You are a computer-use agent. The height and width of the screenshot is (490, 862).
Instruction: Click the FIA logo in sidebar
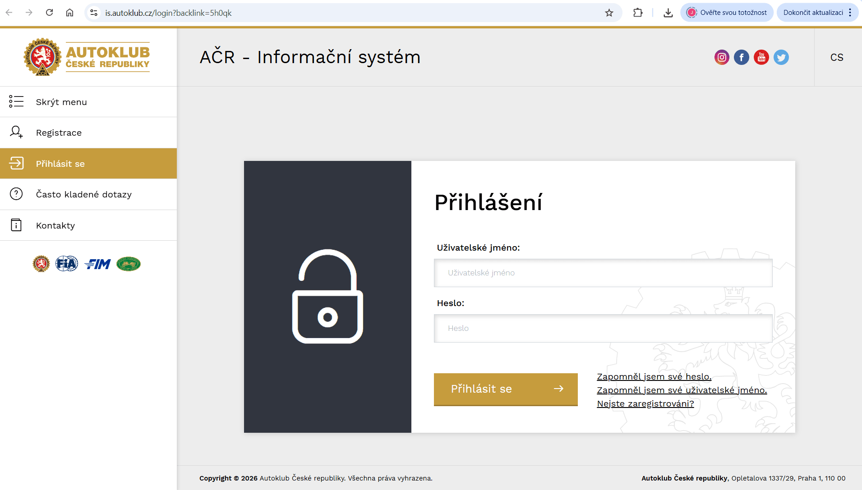67,264
